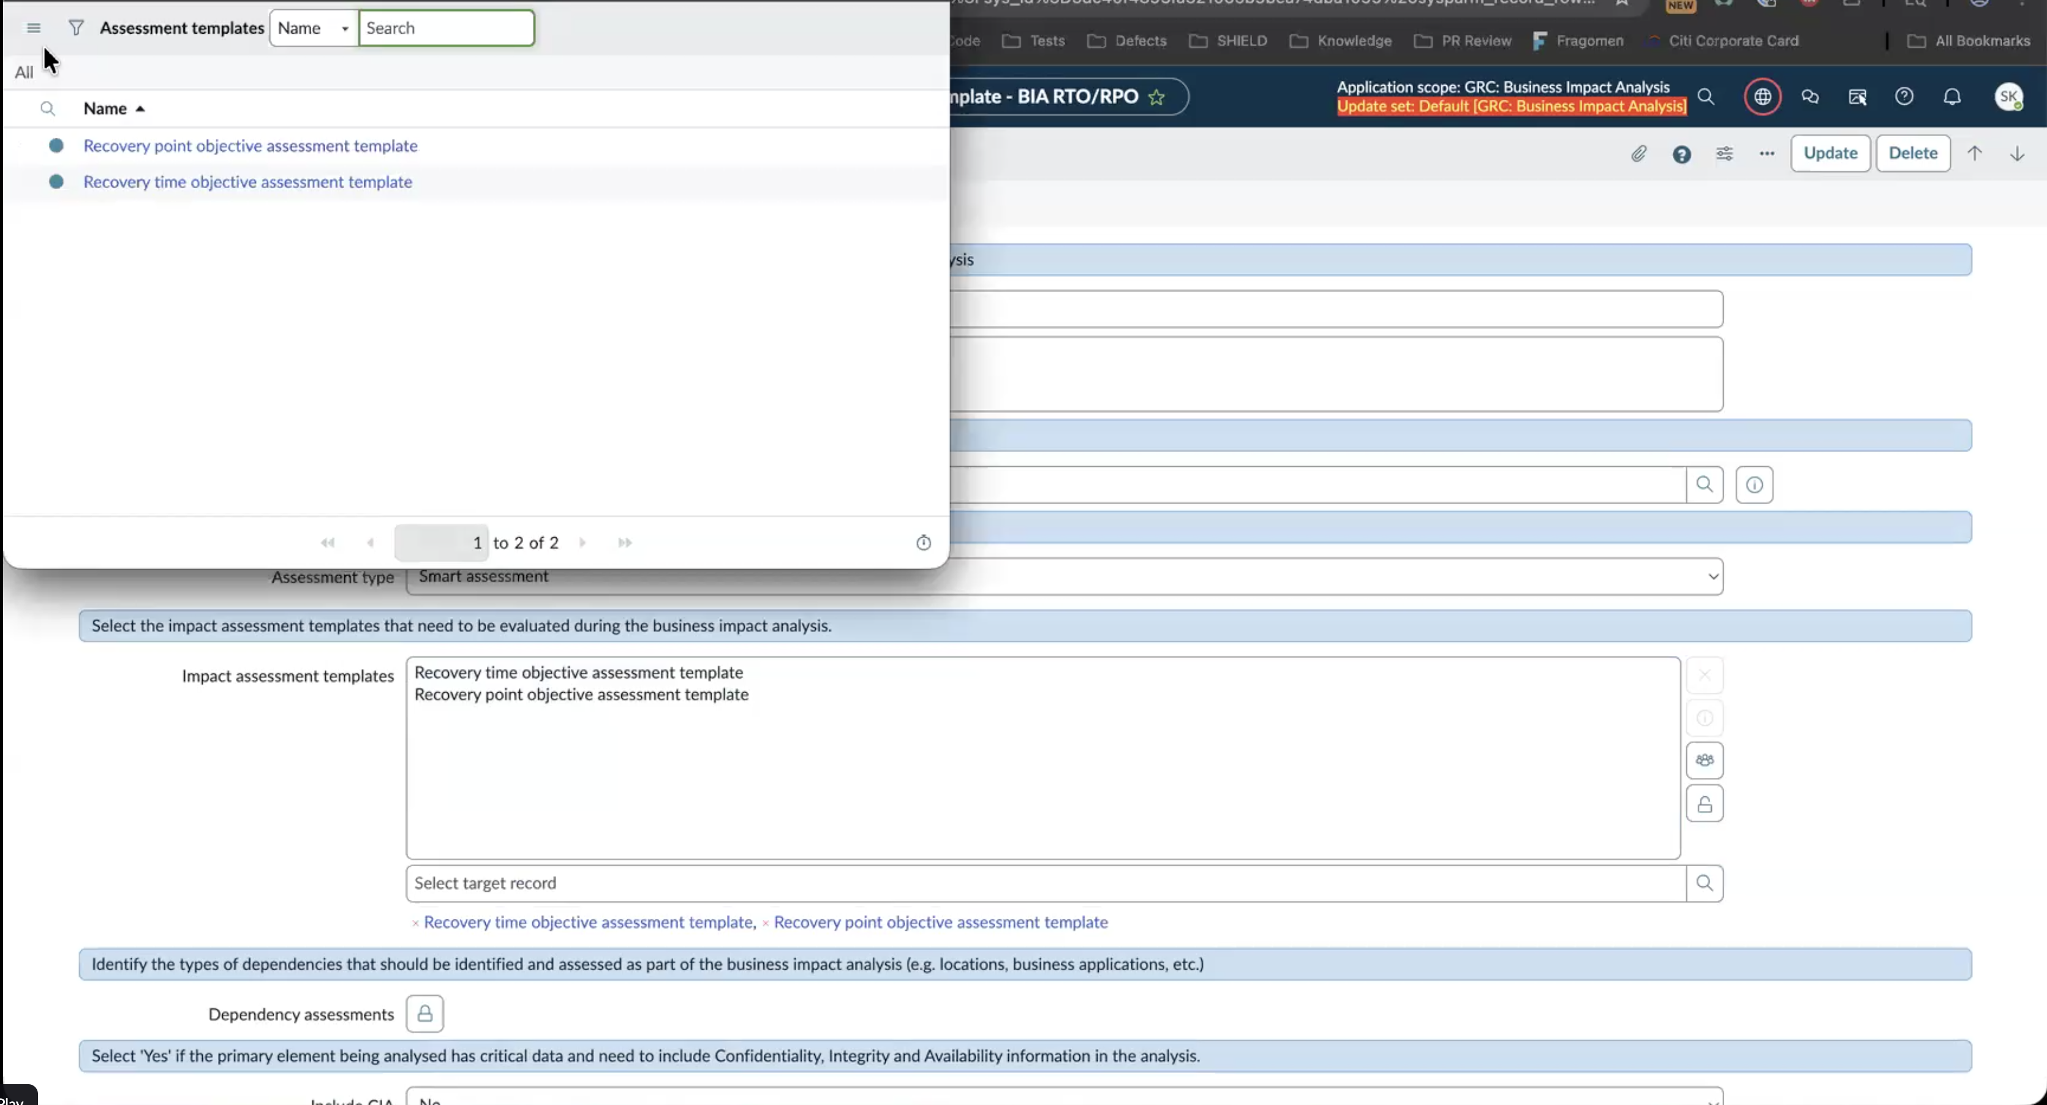
Task: Focus the Select target record field
Action: pos(1046,883)
